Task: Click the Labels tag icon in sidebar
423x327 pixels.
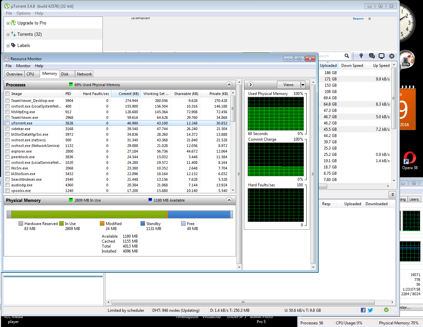Action: coord(13,45)
